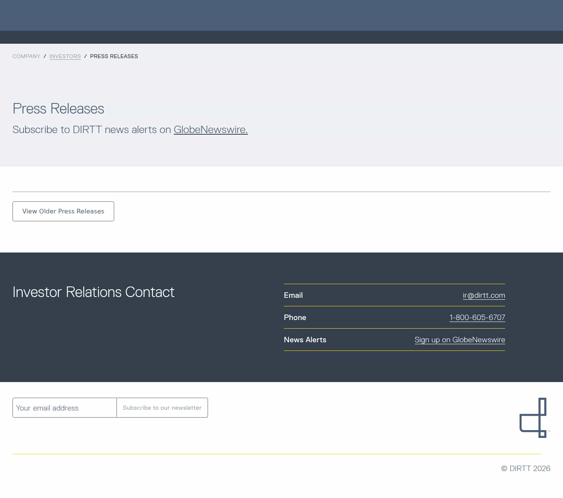
Task: Click PRESS RELEASES breadcrumb text
Action: (x=114, y=56)
